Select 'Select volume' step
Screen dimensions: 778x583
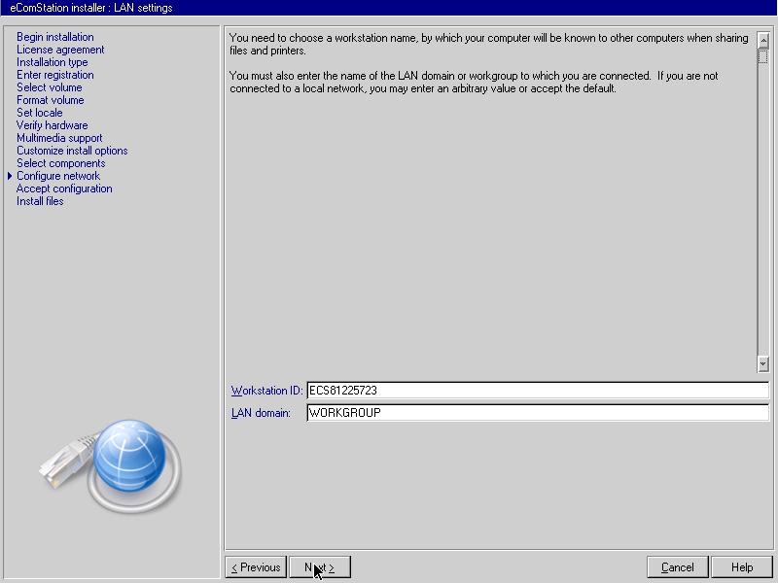pyautogui.click(x=50, y=87)
